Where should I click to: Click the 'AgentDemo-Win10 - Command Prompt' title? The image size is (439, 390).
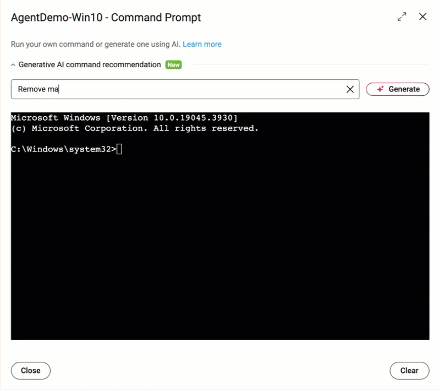coord(106,18)
